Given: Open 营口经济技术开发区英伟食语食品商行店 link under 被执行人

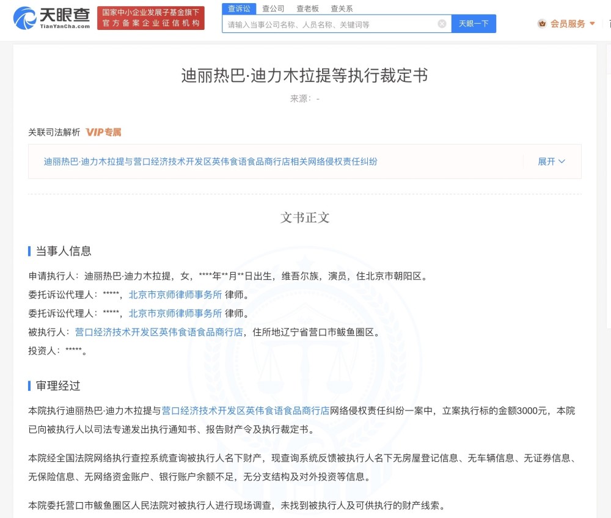Looking at the screenshot, I should pos(159,332).
